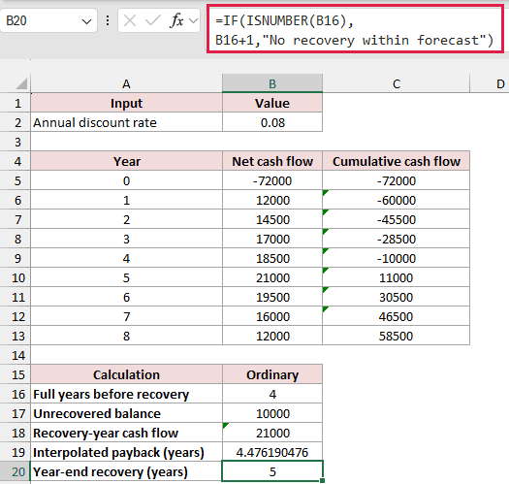The height and width of the screenshot is (484, 509).
Task: Select cumulative value -28500
Action: point(396,239)
